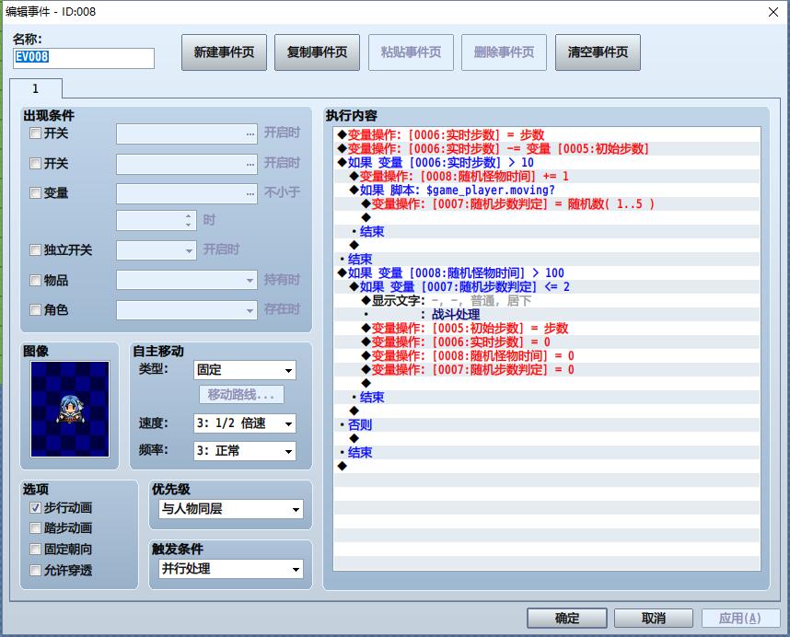Viewport: 790px width, 637px height.
Task: Open the 类型 dropdown showing 固定
Action: coord(244,370)
